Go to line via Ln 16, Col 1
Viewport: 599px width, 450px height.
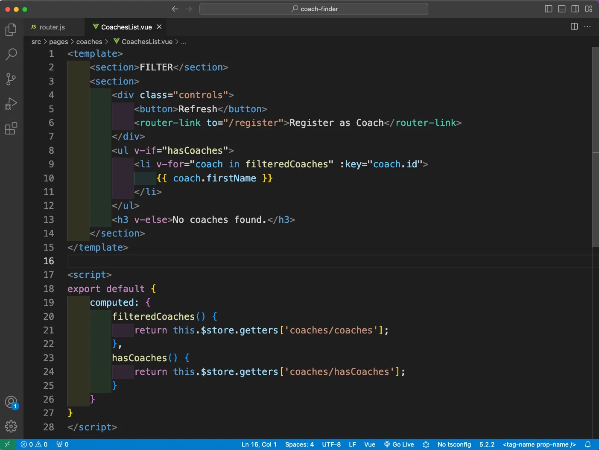[x=259, y=444]
